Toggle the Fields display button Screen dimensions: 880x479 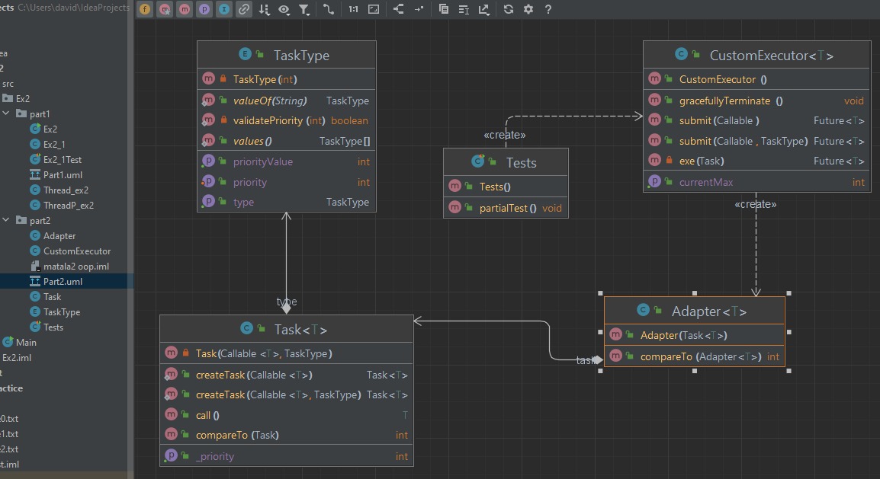(145, 10)
